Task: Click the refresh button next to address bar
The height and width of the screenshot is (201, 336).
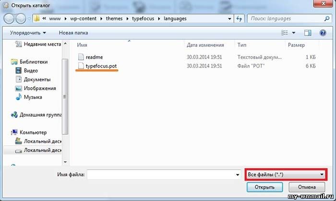Action: [x=239, y=19]
